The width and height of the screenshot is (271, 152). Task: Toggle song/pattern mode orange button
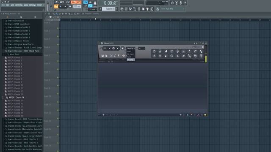tap(56, 7)
